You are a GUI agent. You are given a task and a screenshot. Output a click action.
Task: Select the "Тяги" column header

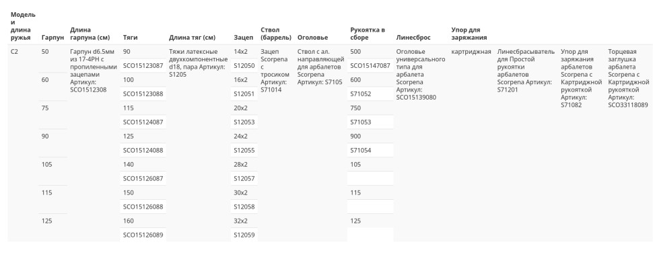(x=130, y=38)
